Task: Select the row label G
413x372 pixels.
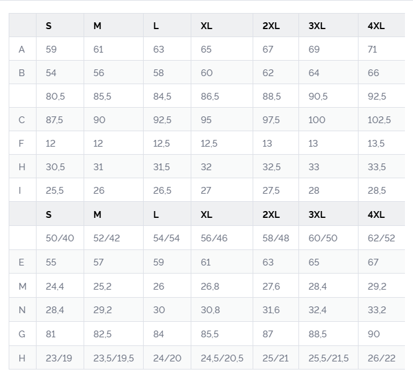Action: point(22,334)
